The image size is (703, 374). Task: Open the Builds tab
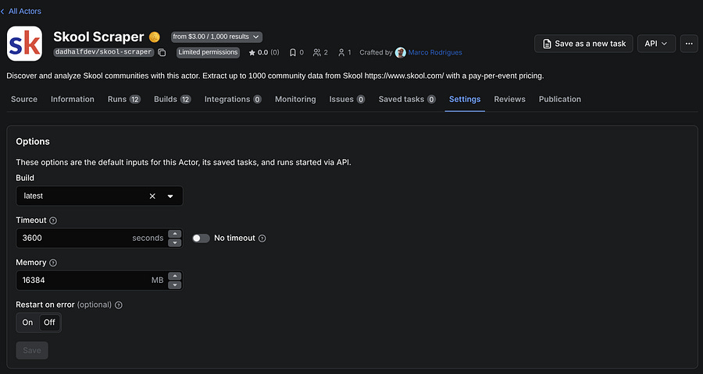[x=173, y=99]
